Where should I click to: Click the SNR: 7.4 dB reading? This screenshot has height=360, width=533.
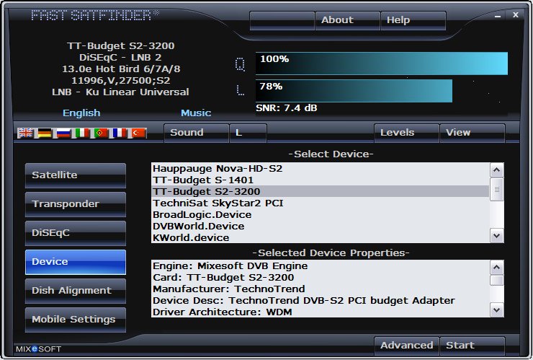click(287, 108)
